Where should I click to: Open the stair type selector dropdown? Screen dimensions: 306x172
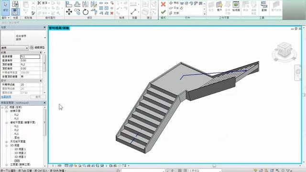[45, 37]
